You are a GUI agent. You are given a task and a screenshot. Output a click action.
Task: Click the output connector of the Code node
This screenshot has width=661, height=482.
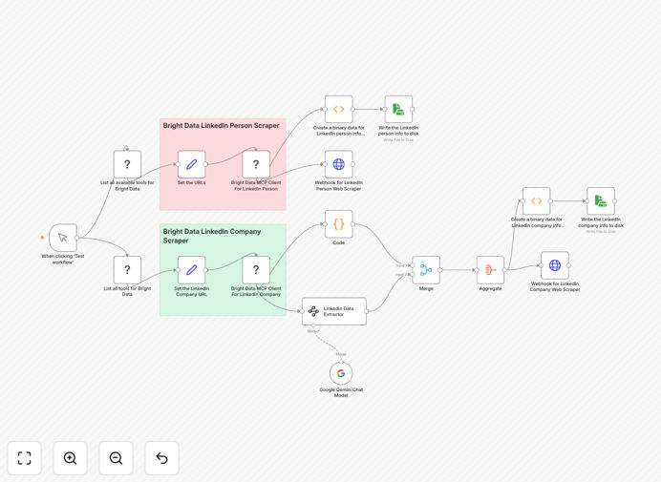coord(352,224)
